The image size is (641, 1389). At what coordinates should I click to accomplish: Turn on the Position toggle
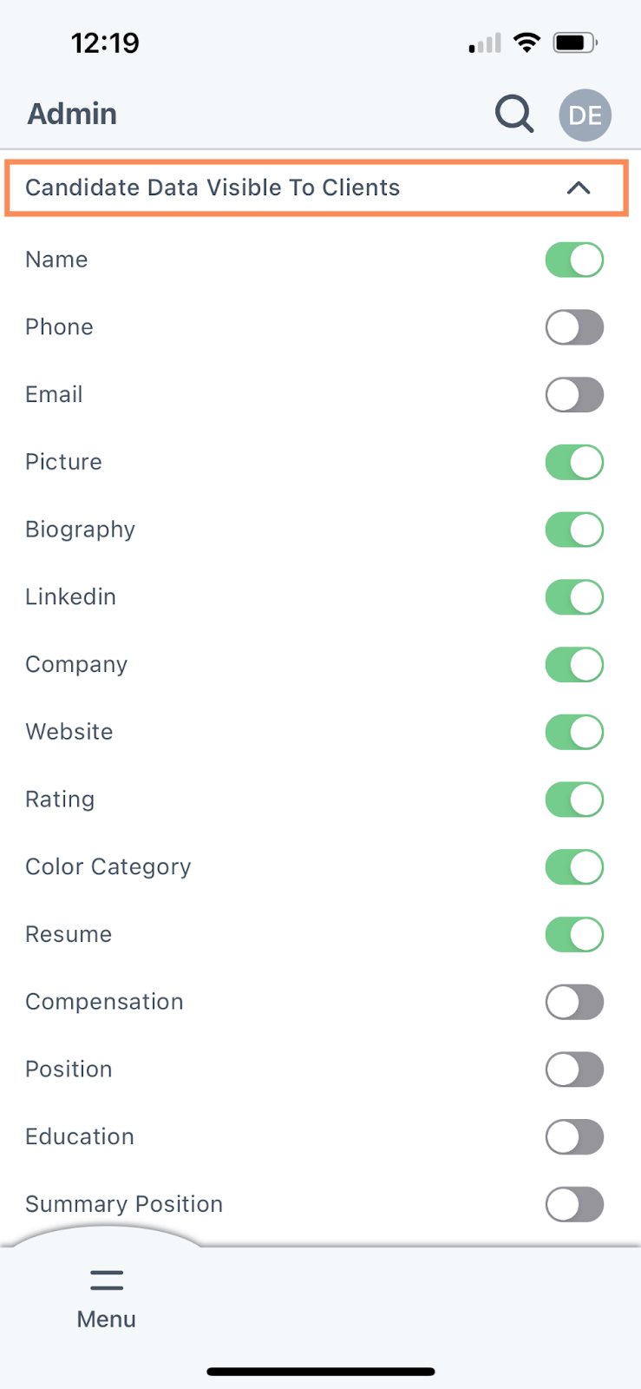click(x=574, y=1070)
